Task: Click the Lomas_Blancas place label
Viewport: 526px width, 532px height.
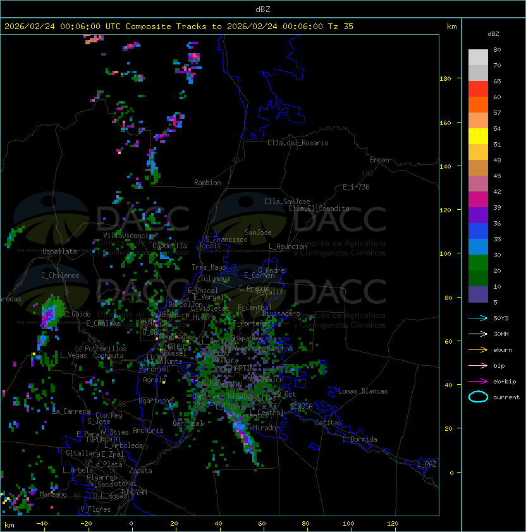Action: (363, 391)
